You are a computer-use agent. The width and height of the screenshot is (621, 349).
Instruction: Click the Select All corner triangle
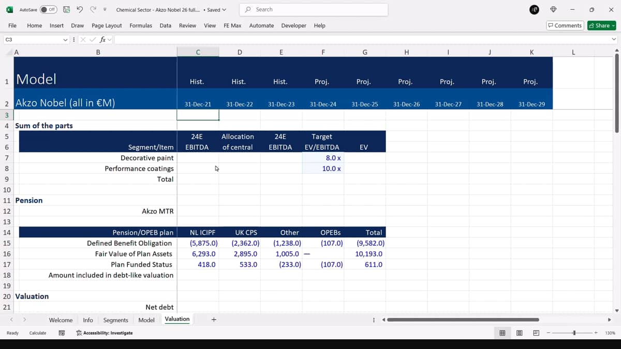click(9, 52)
